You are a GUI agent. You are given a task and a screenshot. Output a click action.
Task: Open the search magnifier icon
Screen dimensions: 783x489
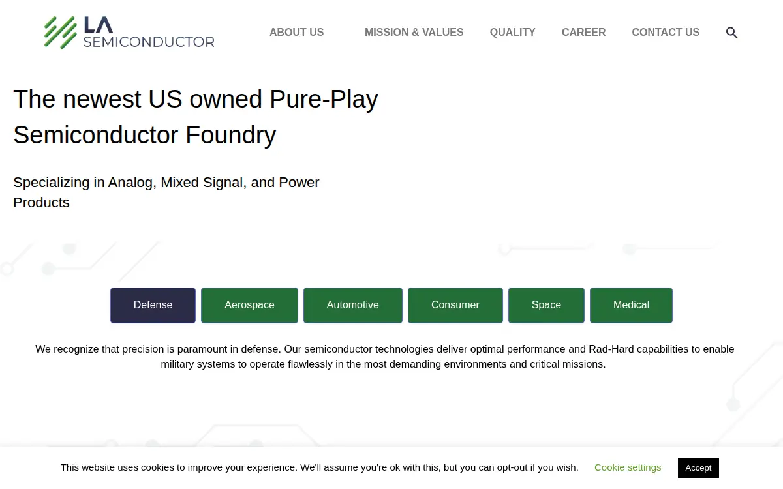coord(731,33)
